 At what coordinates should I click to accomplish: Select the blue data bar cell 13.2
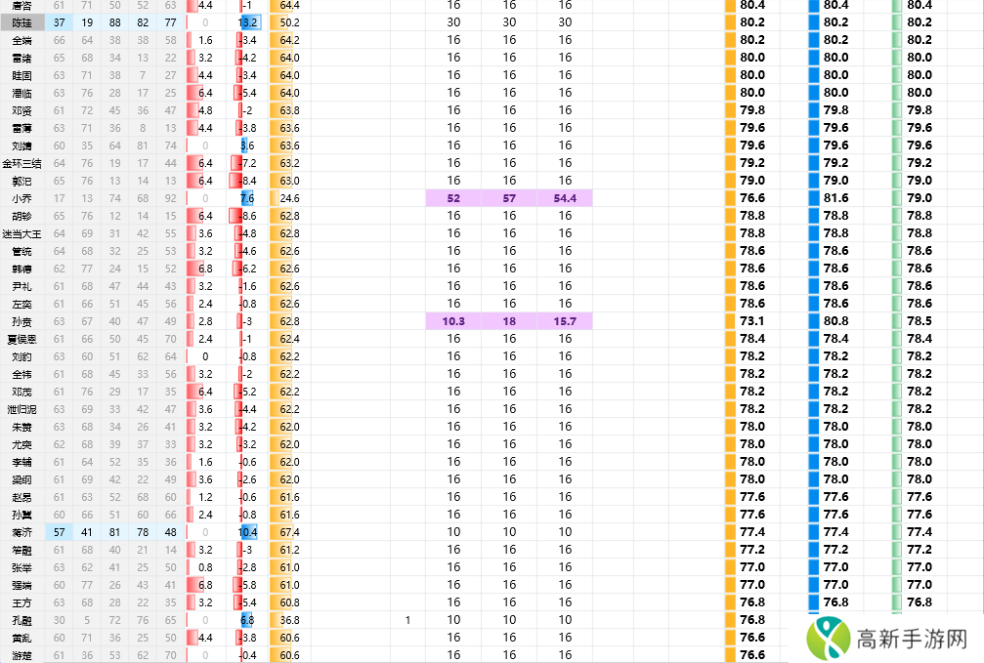248,22
